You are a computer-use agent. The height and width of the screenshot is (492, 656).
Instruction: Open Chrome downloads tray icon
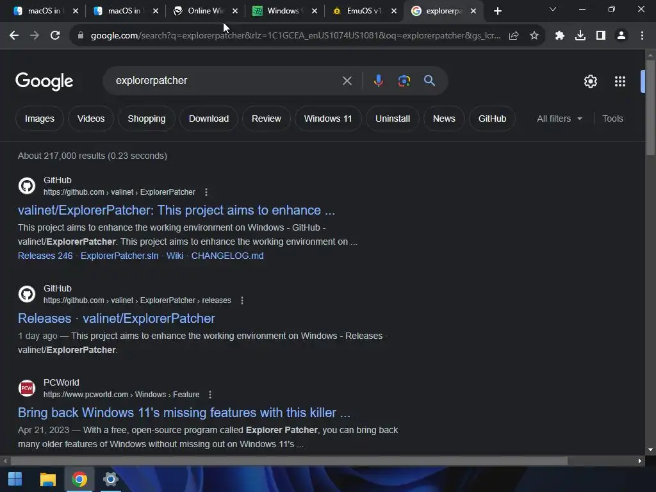click(580, 36)
